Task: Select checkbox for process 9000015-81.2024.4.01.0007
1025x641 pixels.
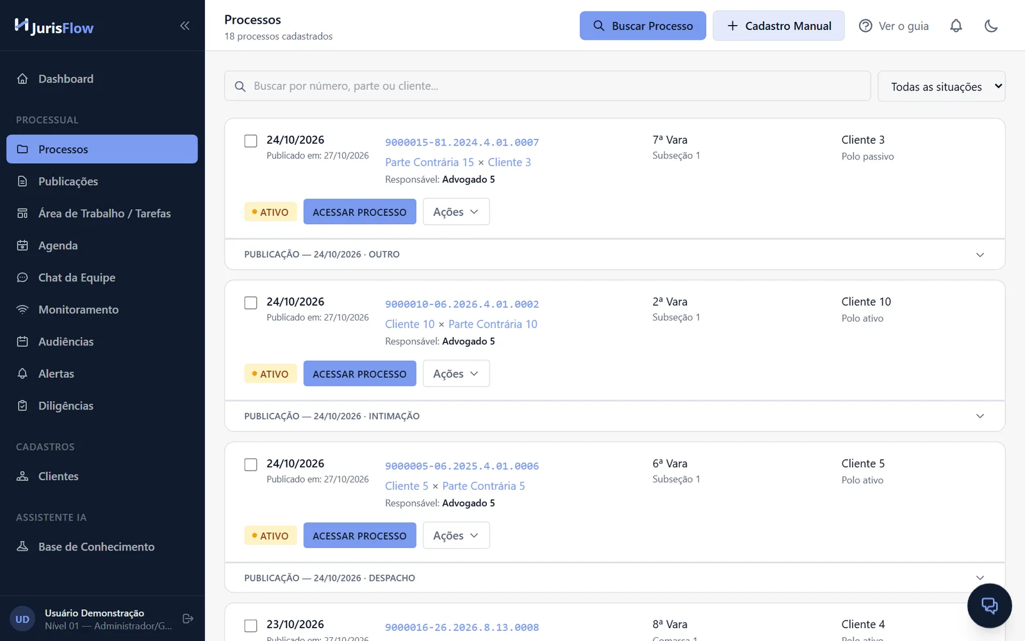Action: pos(250,141)
